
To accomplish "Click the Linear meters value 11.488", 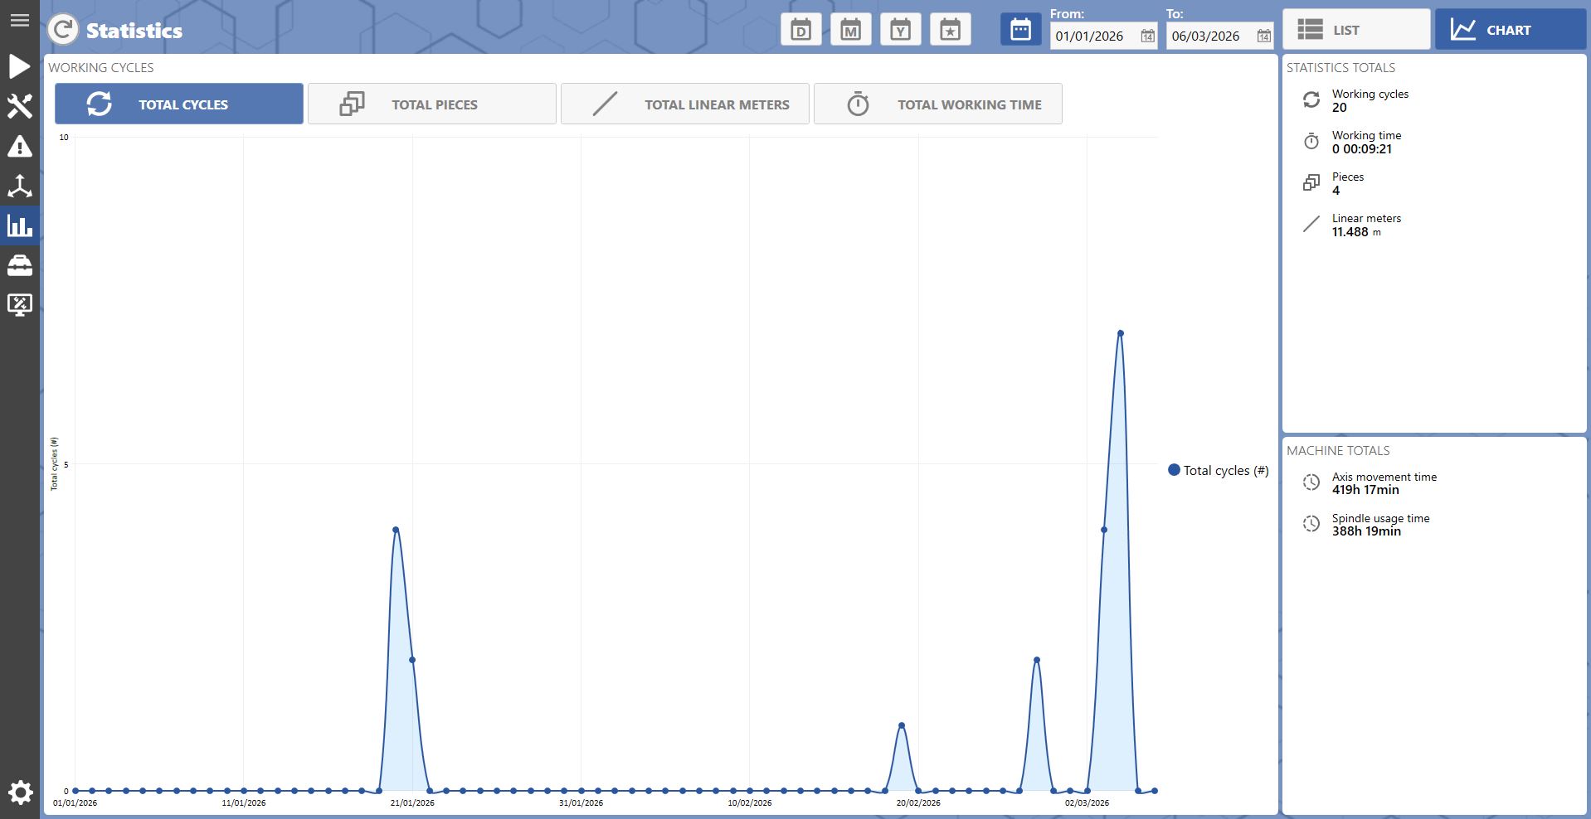I will click(1350, 232).
